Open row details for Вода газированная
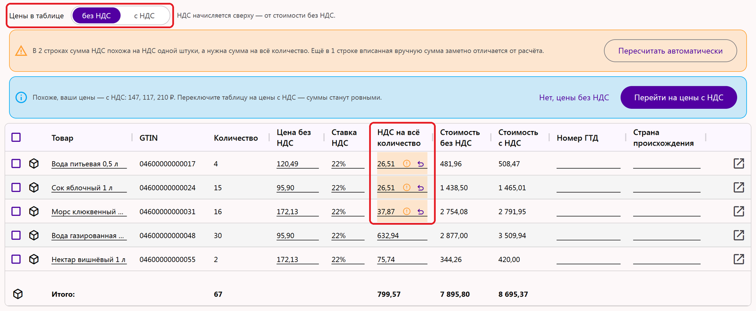The height and width of the screenshot is (311, 756). click(739, 235)
